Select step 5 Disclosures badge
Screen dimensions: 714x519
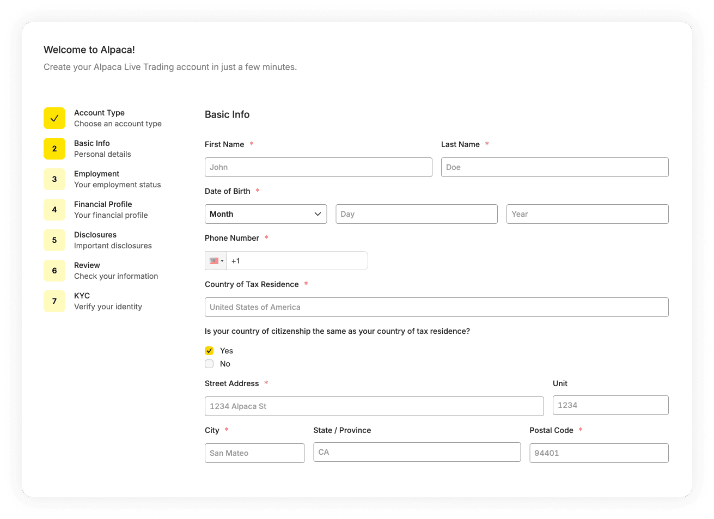point(54,240)
